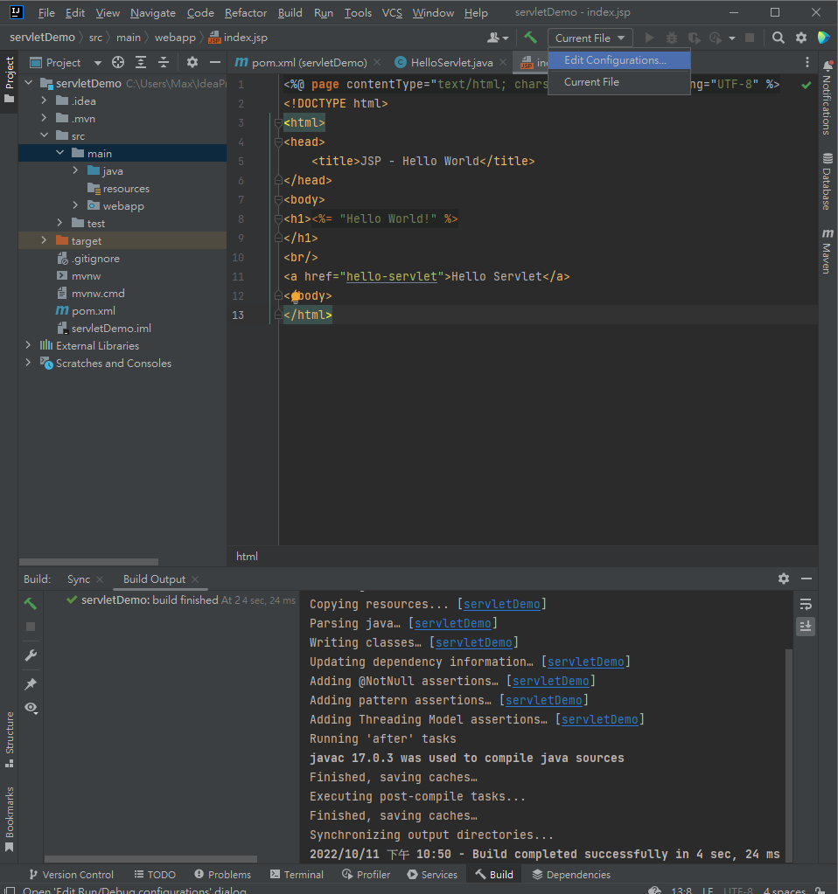Click the Build Project hammer icon
This screenshot has width=838, height=894.
coord(530,38)
